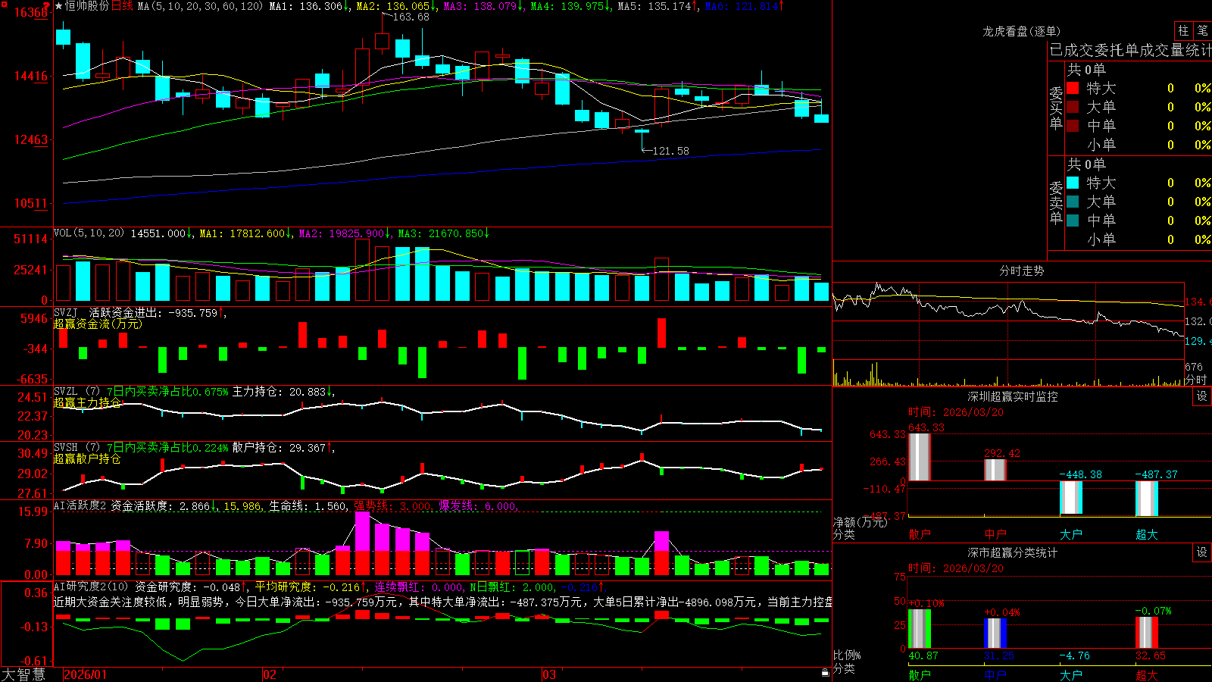
Task: Click the 超赢散户持仓 label
Action: (x=87, y=458)
